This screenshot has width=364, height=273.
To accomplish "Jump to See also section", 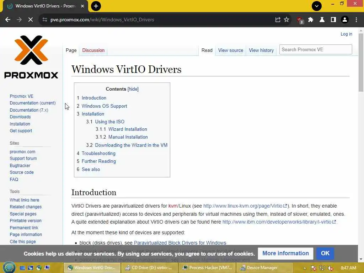I will tap(91, 170).
